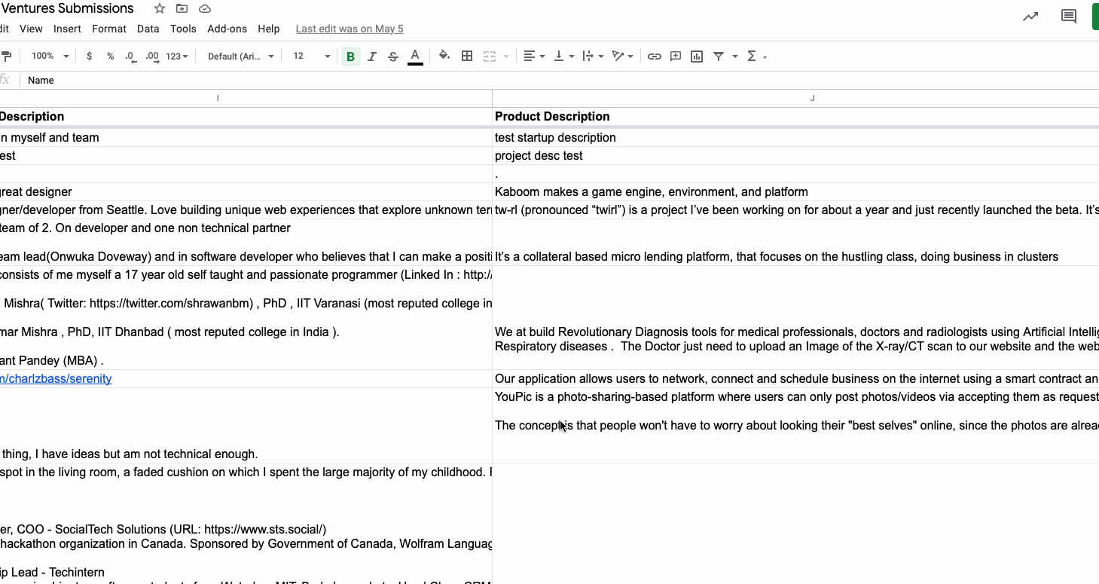Toggle bold formatting
This screenshot has width=1099, height=584.
tap(350, 57)
